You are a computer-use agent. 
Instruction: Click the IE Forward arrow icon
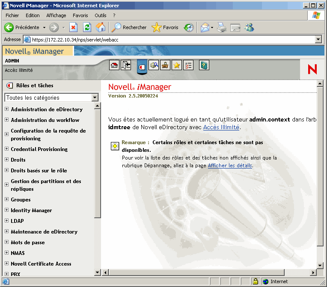pyautogui.click(x=54, y=27)
